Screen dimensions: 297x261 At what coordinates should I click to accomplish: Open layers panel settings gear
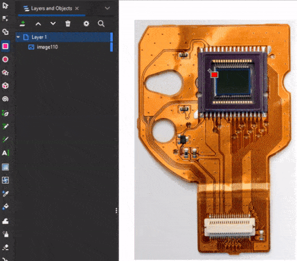tap(86, 24)
